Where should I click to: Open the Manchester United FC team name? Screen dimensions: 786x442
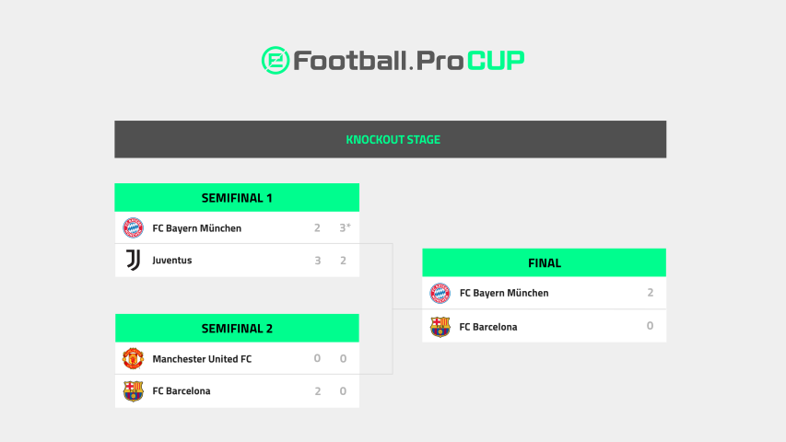click(x=202, y=358)
